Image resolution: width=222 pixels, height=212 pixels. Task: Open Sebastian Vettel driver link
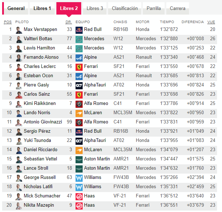pyautogui.click(x=40, y=159)
